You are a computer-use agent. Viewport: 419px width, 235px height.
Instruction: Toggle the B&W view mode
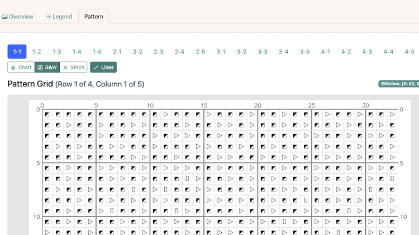pyautogui.click(x=47, y=67)
